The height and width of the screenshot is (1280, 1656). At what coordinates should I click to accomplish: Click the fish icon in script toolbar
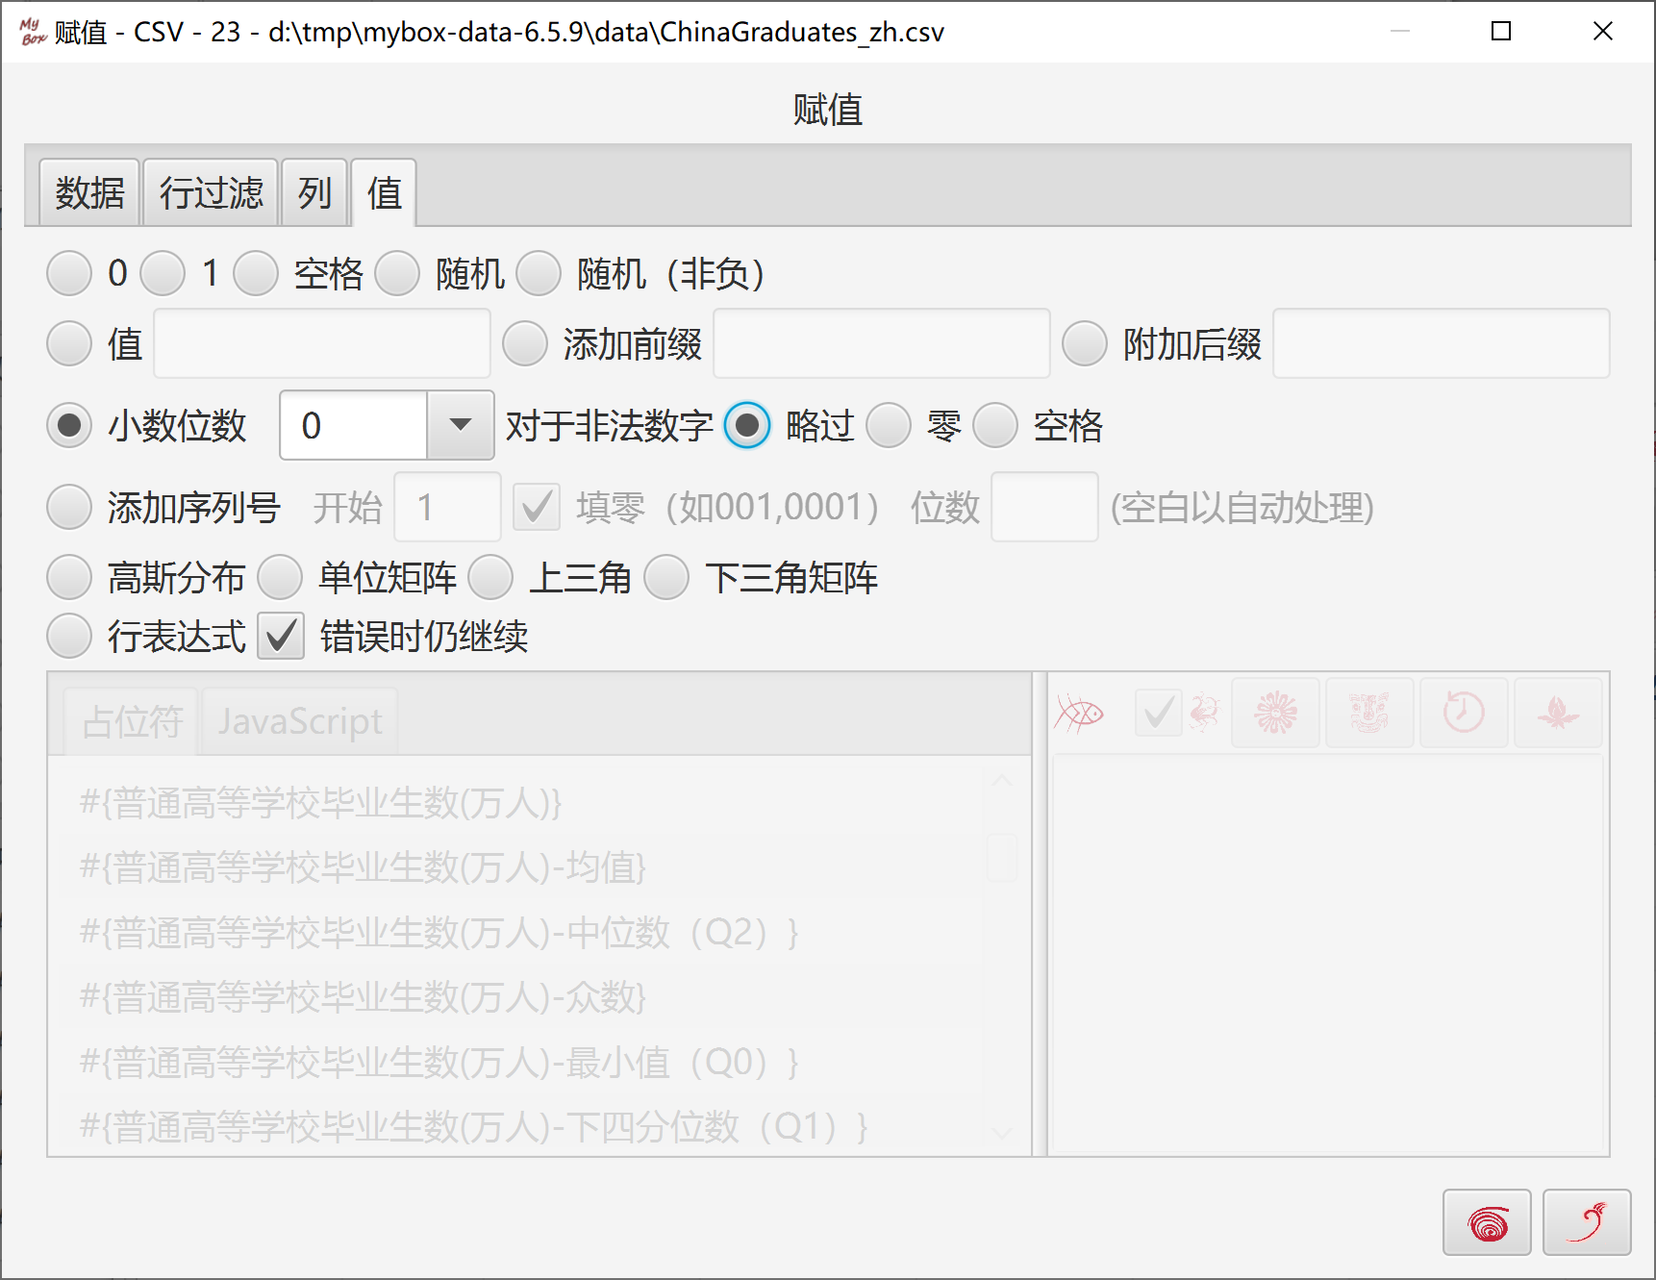(1079, 713)
